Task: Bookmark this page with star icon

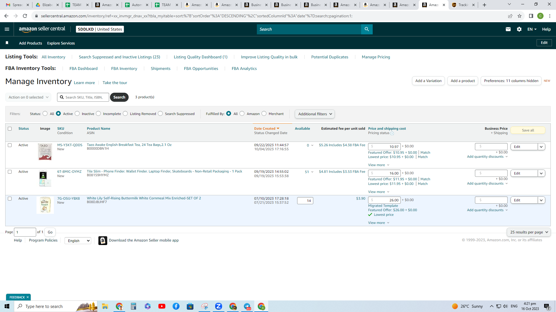Action: point(520,16)
